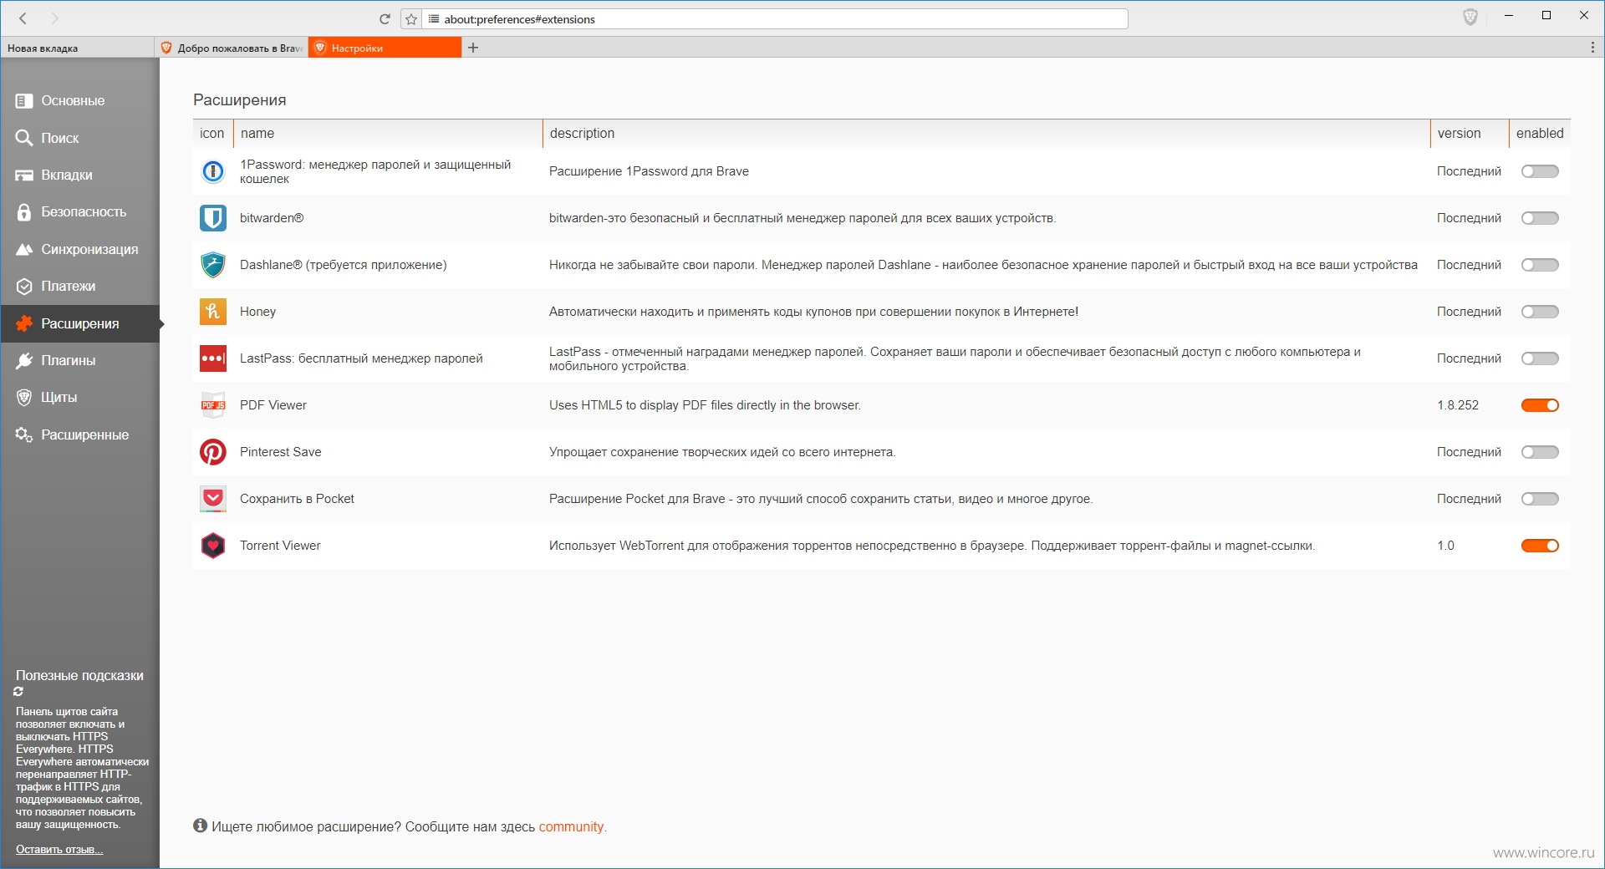Select the Расширения sidebar section

click(80, 323)
